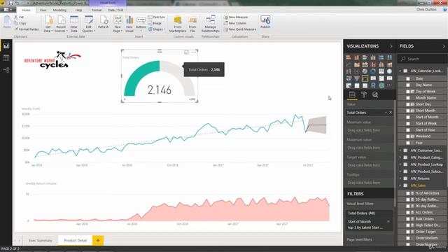The image size is (448, 252).
Task: Collapse the Visualizations pane chevron
Action: 391,46
